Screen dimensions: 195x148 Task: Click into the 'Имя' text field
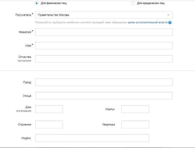pyautogui.click(x=104, y=46)
